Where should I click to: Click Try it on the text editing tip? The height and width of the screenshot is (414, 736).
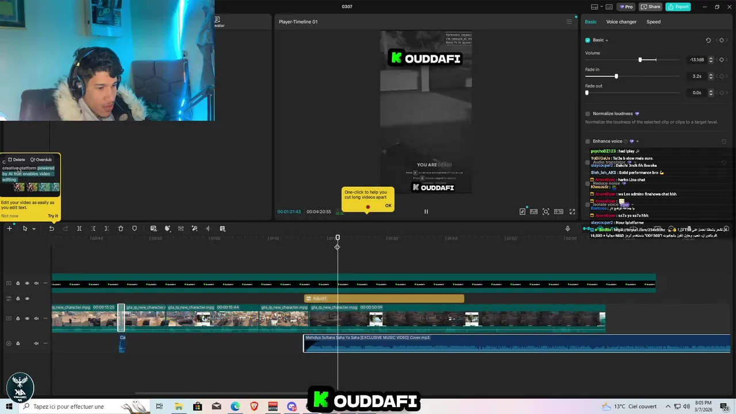(53, 216)
